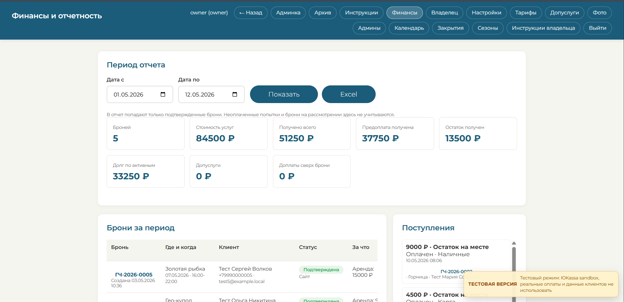Screen dimensions: 624x302
Task: Click the "Броней 5" summary card
Action: tap(145, 133)
